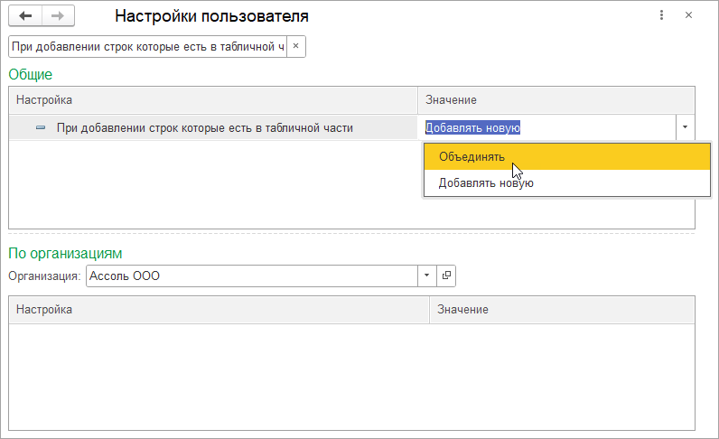The width and height of the screenshot is (719, 439).
Task: Click the open-form icon next to Организация
Action: coord(446,276)
